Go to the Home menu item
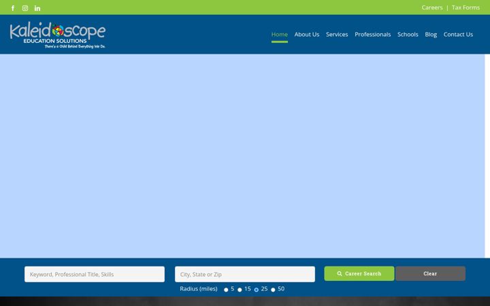 [280, 35]
